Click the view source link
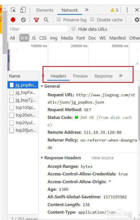The width and height of the screenshot is (140, 220). pyautogui.click(x=102, y=158)
